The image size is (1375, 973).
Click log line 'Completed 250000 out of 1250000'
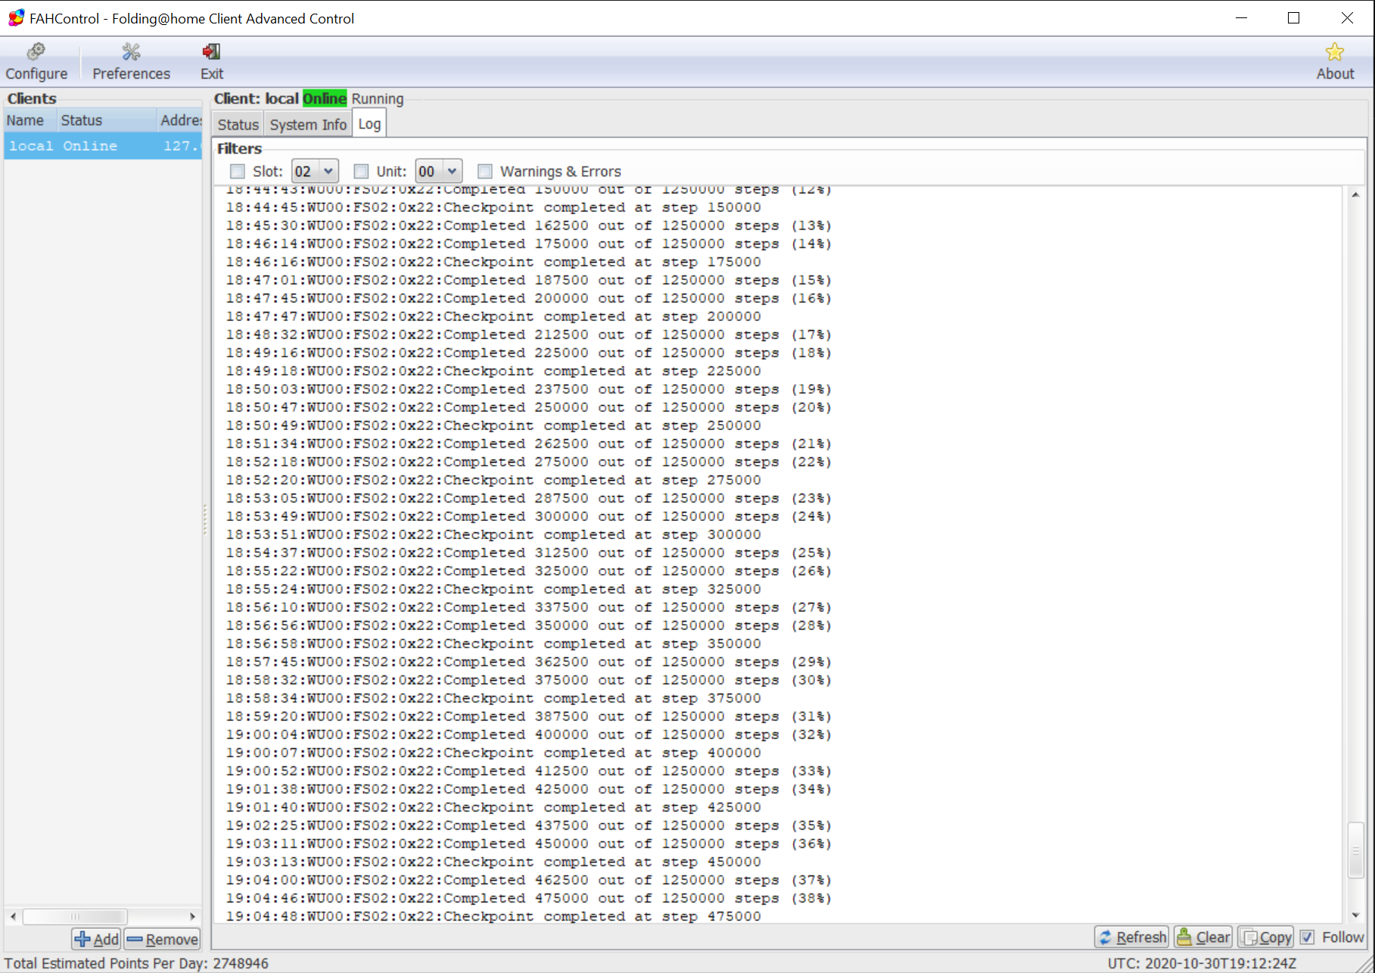[529, 407]
